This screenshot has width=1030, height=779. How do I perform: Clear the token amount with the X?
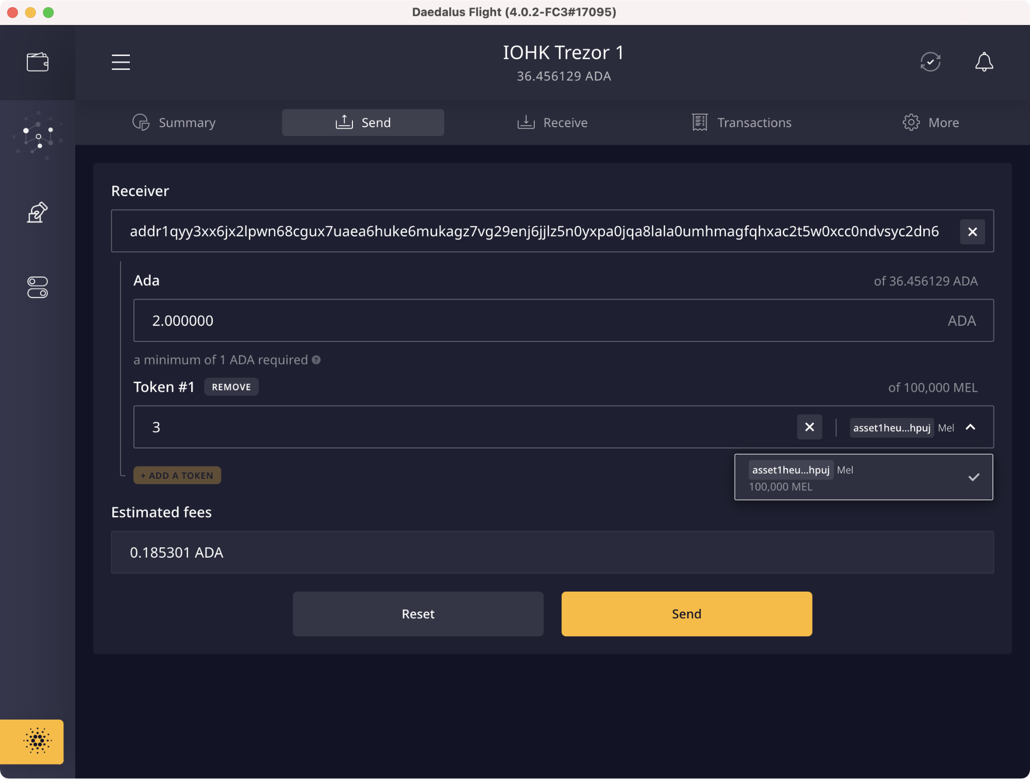click(809, 427)
